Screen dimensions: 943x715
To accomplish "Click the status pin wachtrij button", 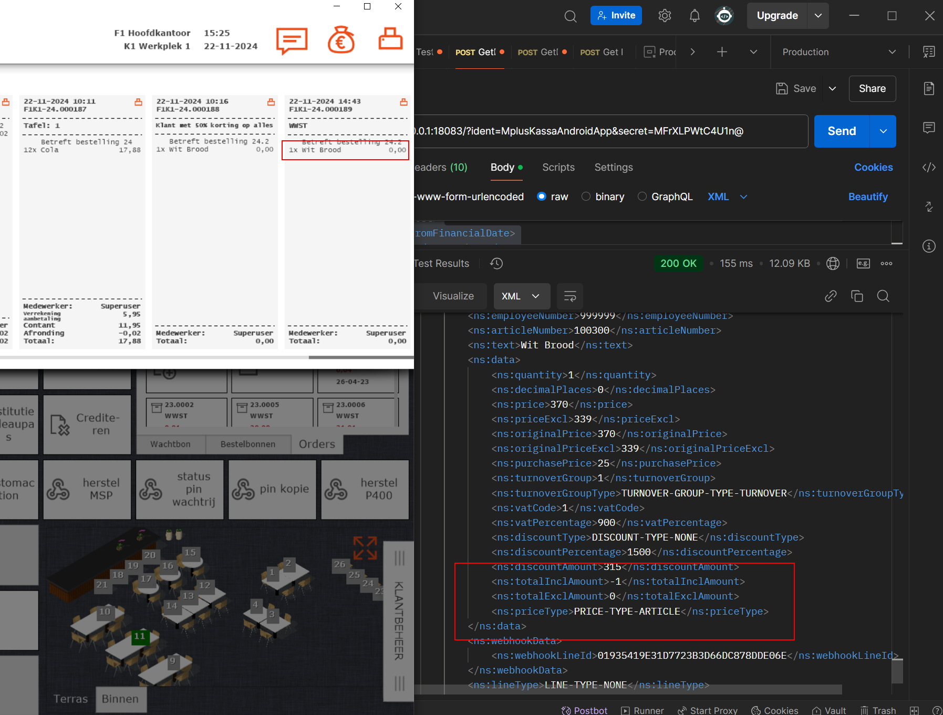I will coord(180,489).
